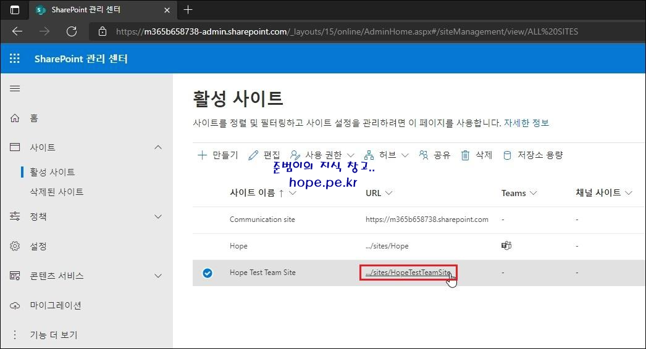Screen dimensions: 646x349
Task: Click the Sites (사이트) window icon
Action: point(15,147)
